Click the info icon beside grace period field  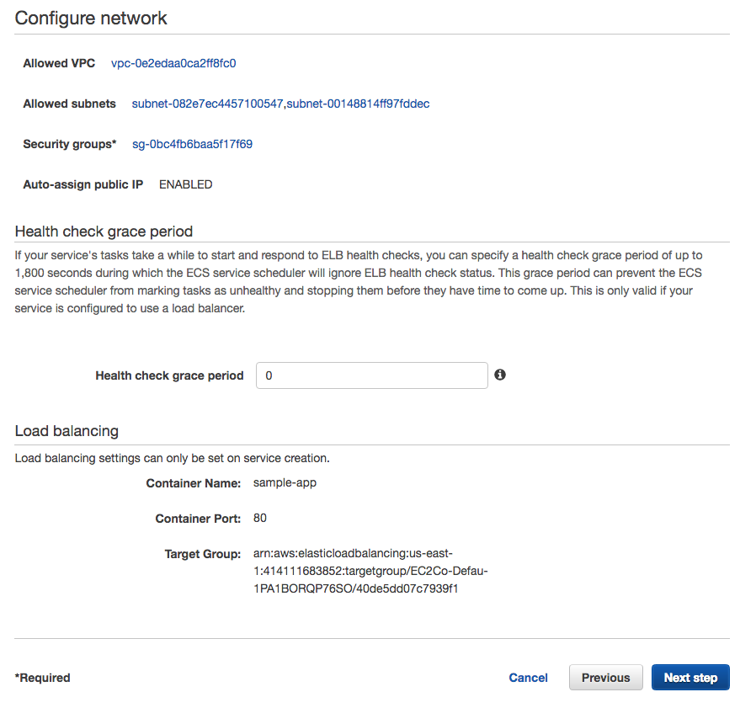[x=500, y=375]
